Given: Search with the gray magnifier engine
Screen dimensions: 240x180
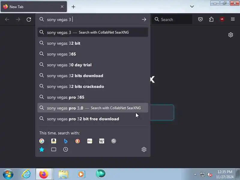Looking at the screenshot, I should pyautogui.click(x=114, y=141).
